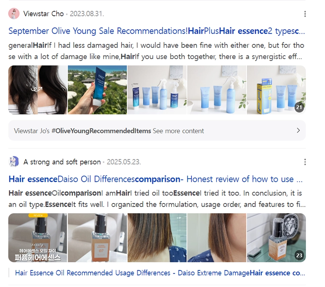View the before-after dark hair thumbnail

pos(38,90)
